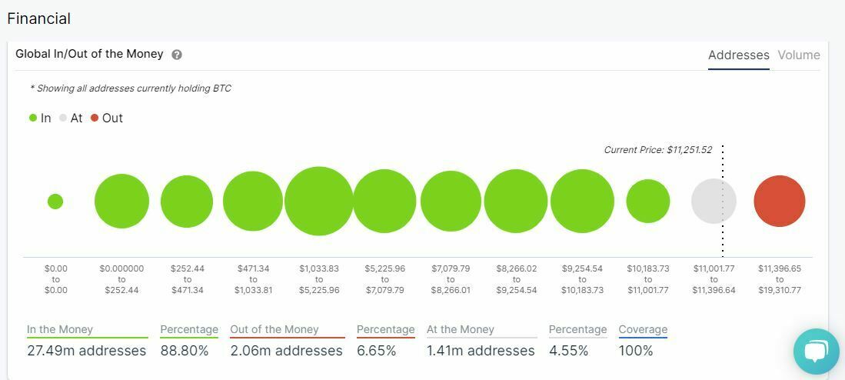Switch to the Volume tab
The height and width of the screenshot is (380, 845).
(x=798, y=55)
